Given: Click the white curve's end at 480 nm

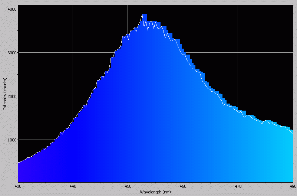Looking at the screenshot, I should click(x=293, y=133).
